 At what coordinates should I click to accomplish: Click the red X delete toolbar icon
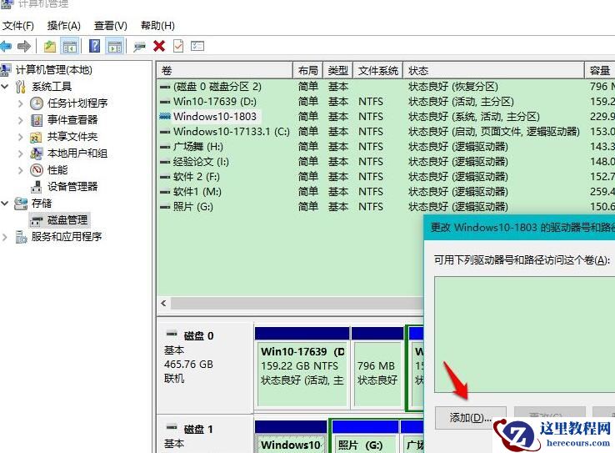pyautogui.click(x=159, y=47)
